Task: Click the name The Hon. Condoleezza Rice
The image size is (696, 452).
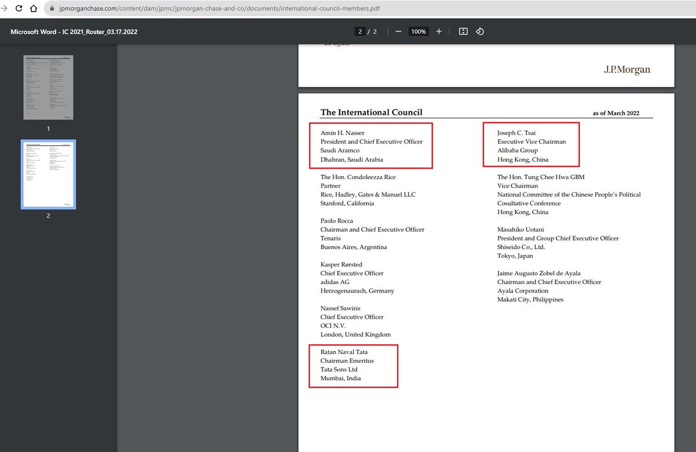Action: click(x=358, y=177)
